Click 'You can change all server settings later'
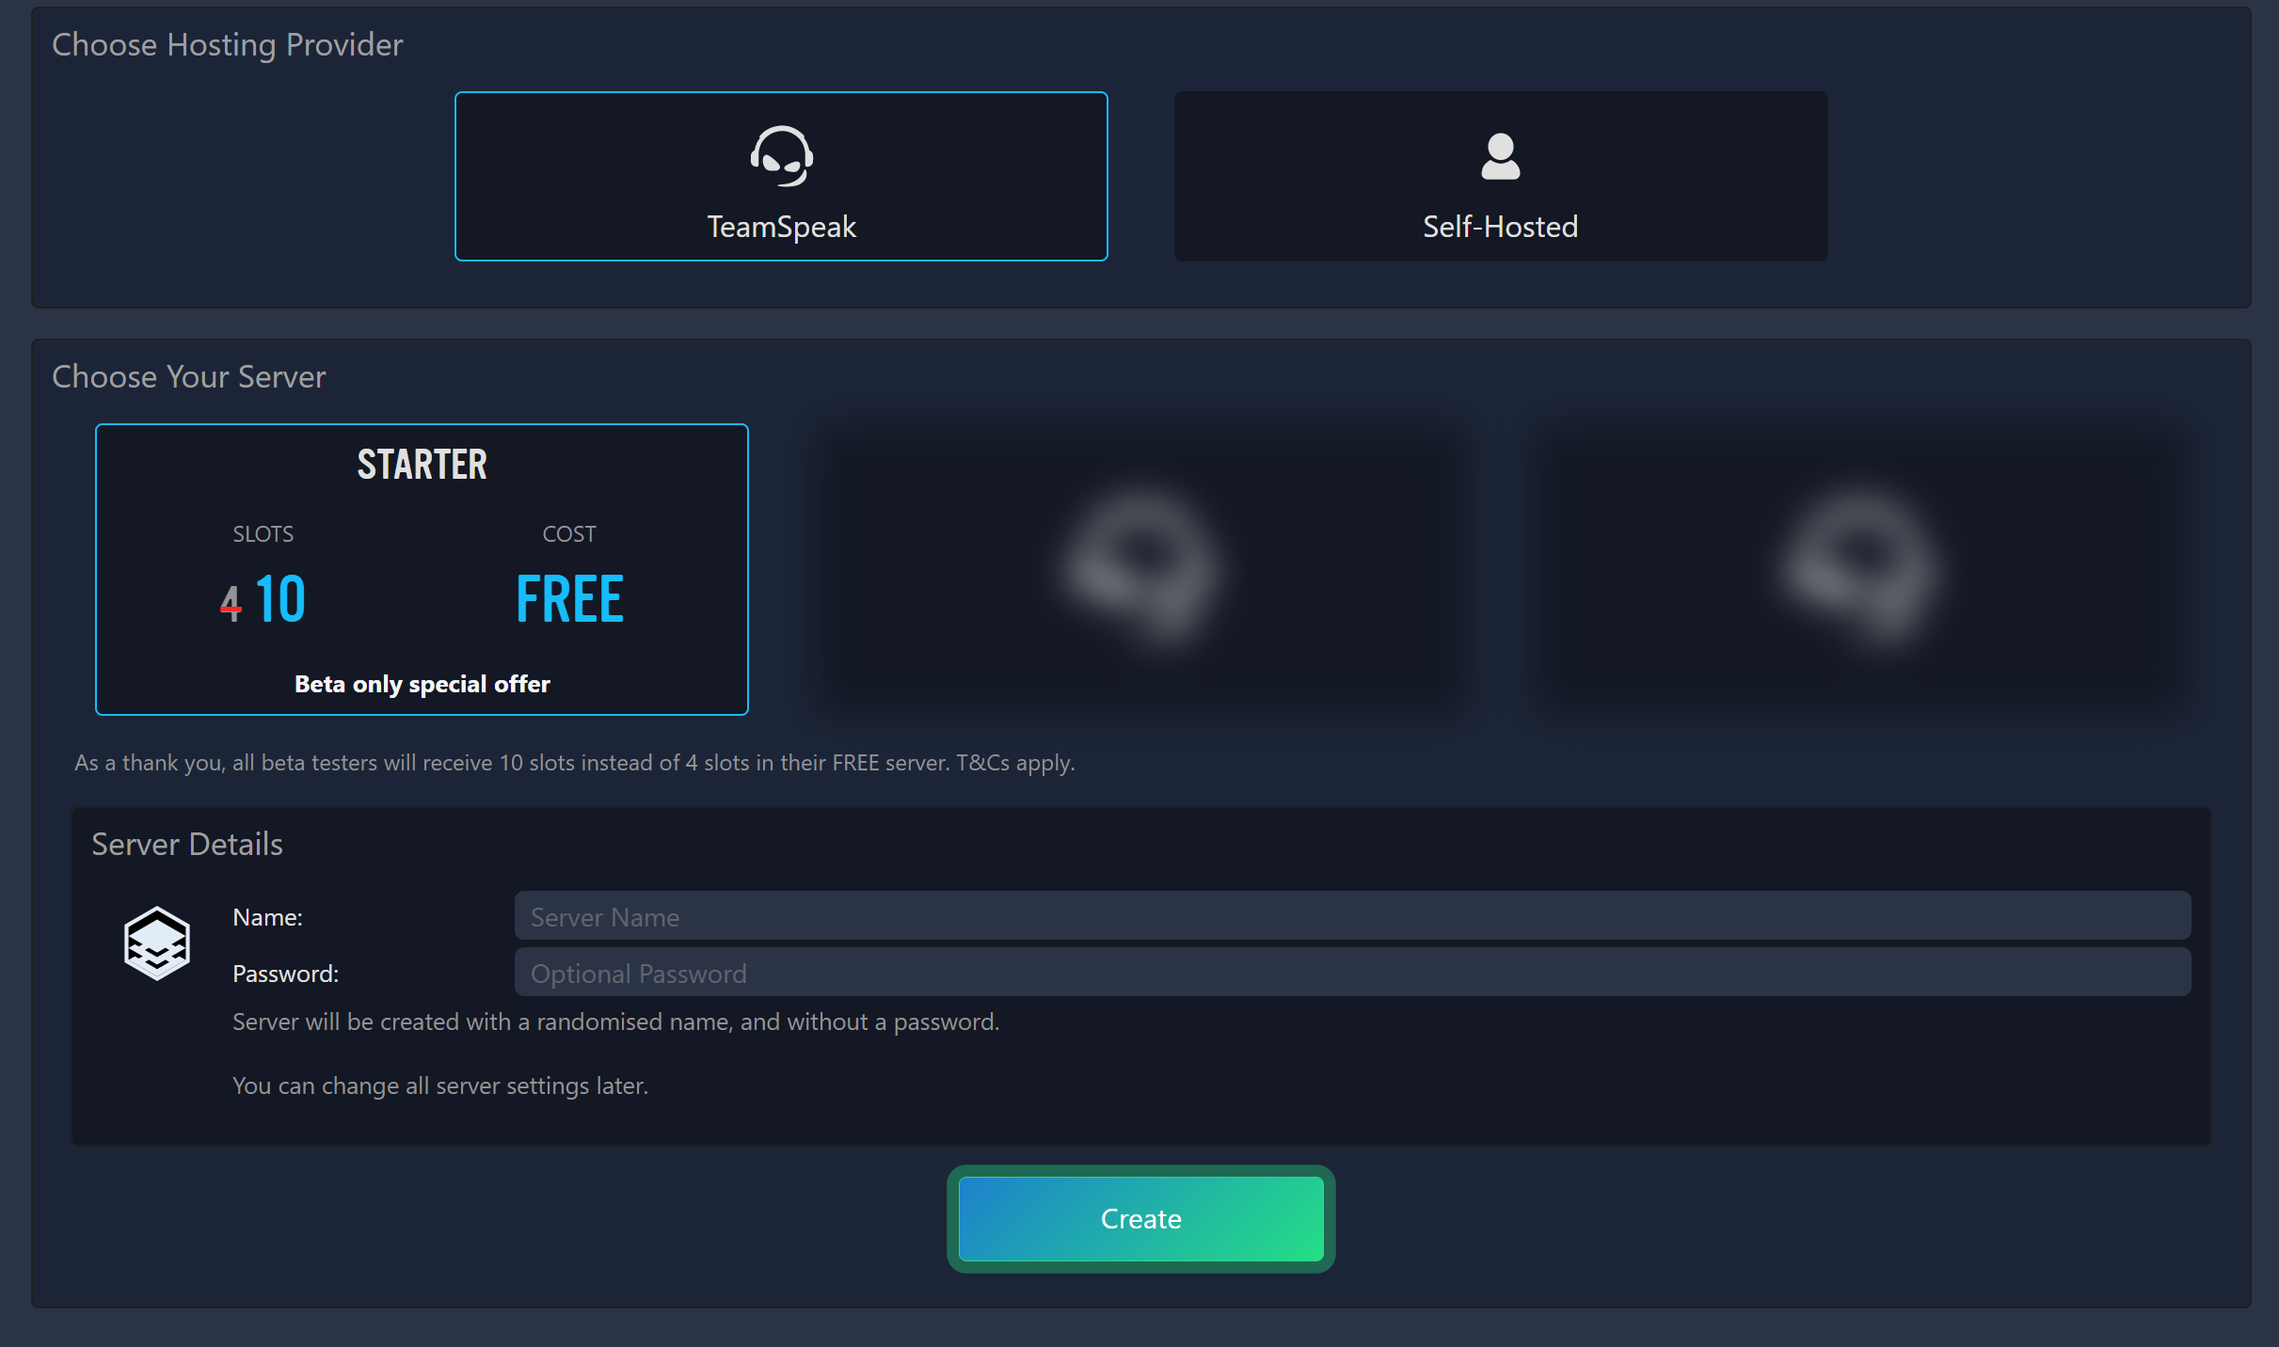The image size is (2279, 1347). pos(439,1086)
